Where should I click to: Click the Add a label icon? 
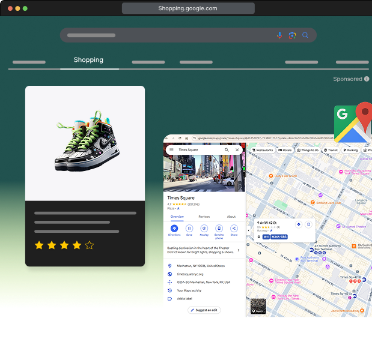click(x=169, y=299)
